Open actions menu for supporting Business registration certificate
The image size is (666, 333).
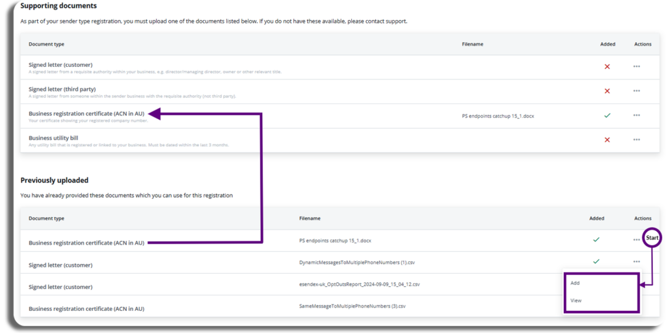tap(636, 115)
